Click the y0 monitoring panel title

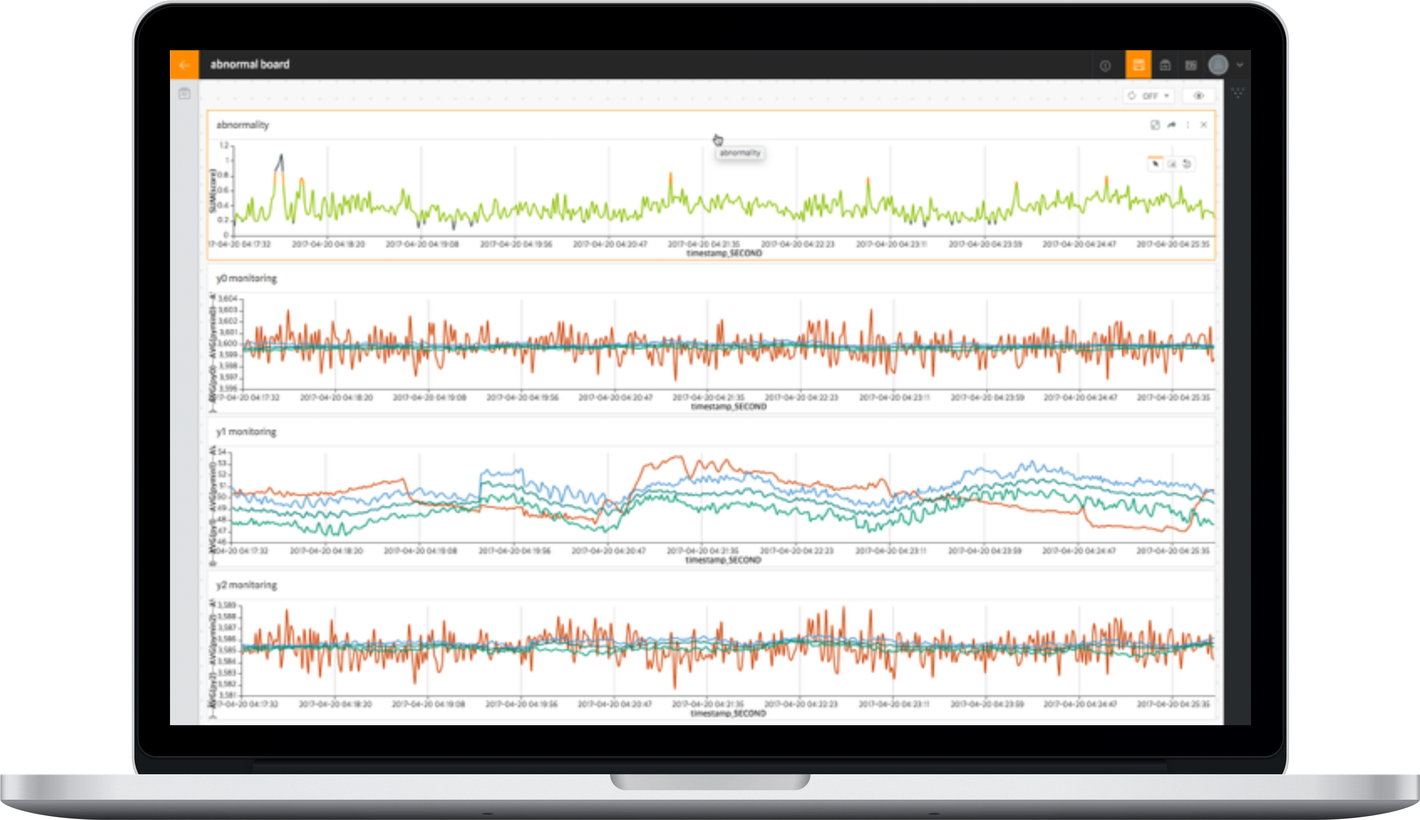coord(246,278)
